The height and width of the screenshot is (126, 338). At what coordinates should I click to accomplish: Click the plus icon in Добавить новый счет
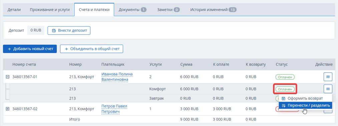(x=9, y=49)
